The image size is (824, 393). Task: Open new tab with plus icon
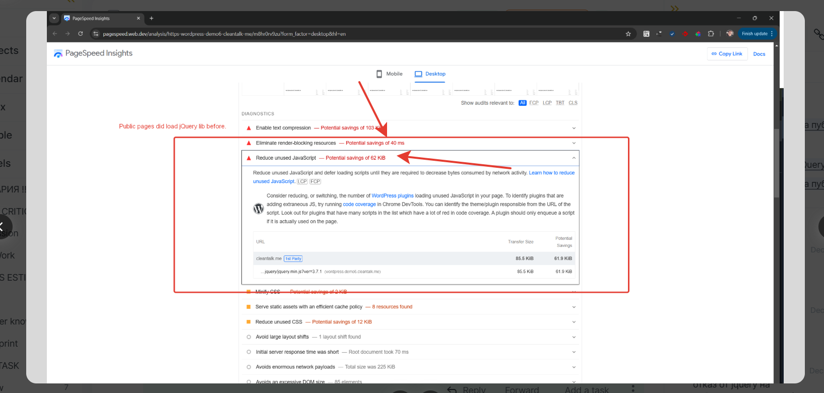tap(151, 18)
